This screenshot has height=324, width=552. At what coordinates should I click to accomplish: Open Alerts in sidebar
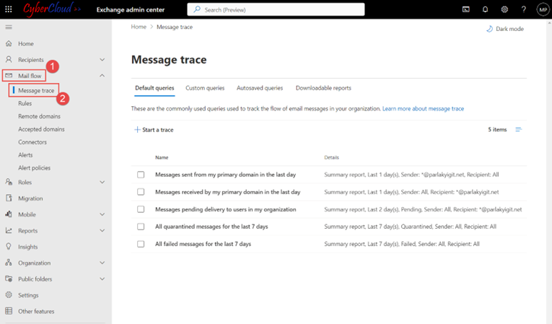point(25,155)
